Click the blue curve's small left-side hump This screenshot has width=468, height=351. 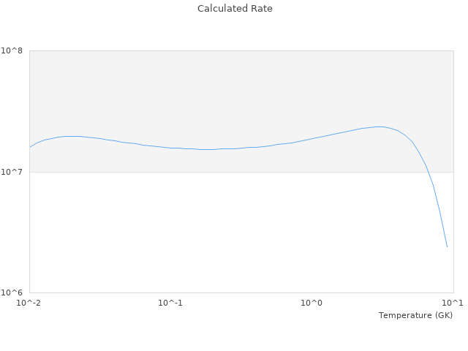71,136
